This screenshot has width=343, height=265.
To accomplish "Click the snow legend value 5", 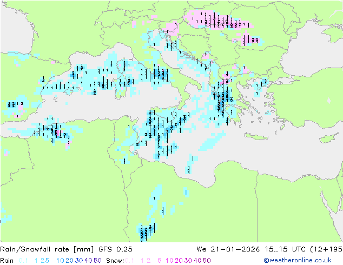I will tap(160, 261).
